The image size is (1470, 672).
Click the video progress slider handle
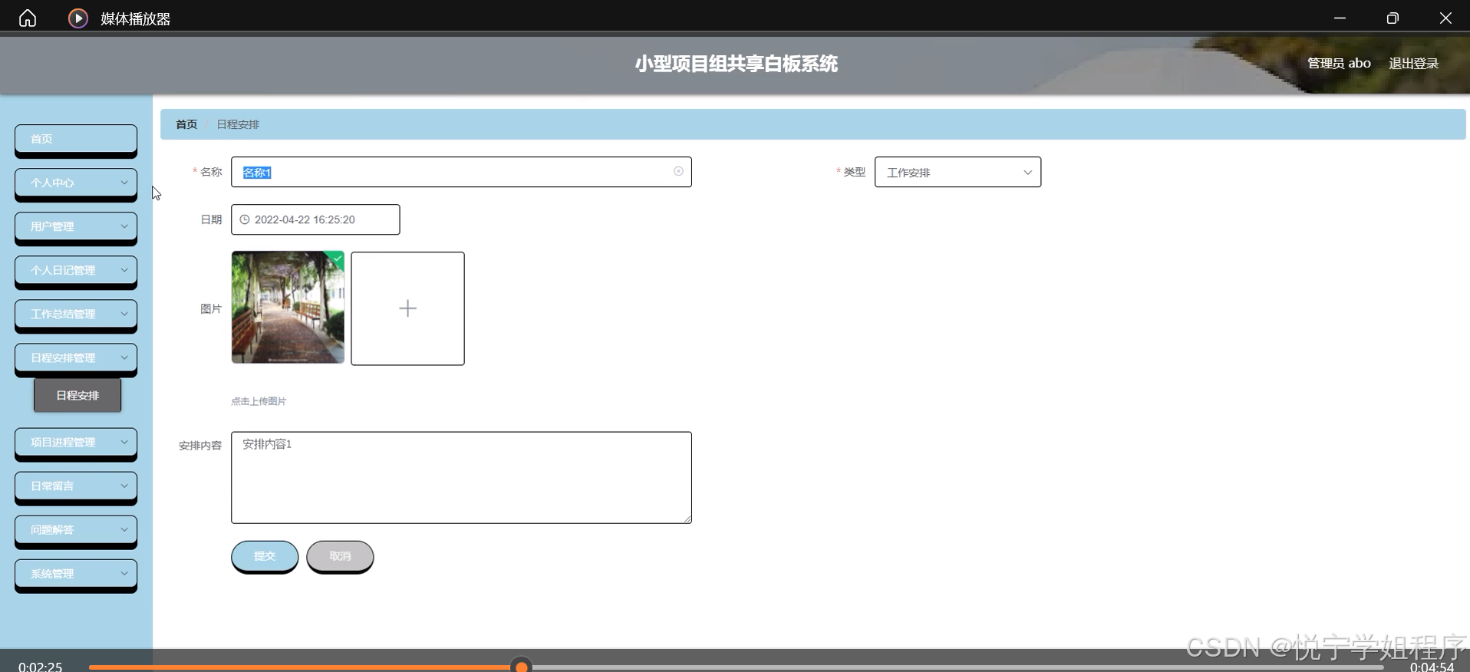coord(522,667)
